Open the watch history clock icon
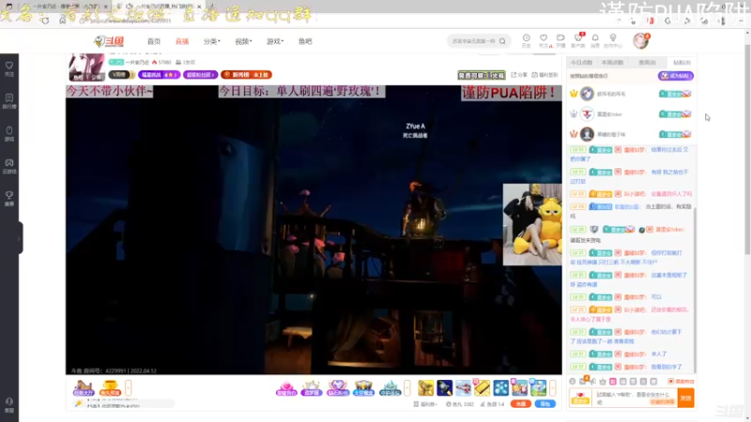Image resolution: width=751 pixels, height=422 pixels. pos(527,40)
